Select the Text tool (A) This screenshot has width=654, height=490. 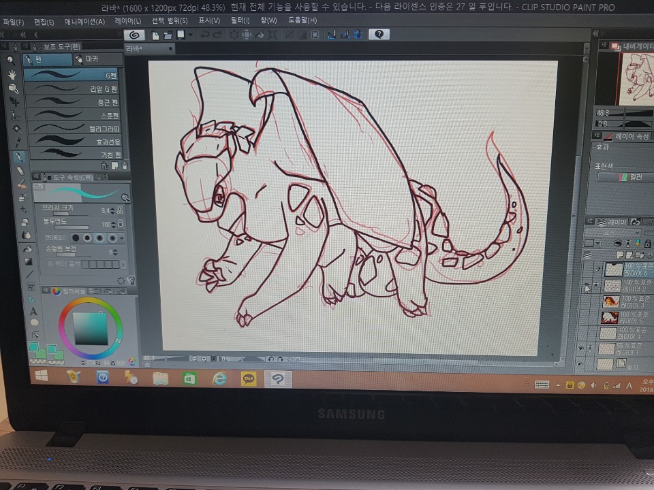pyautogui.click(x=33, y=311)
